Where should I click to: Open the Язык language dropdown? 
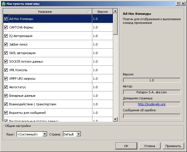[x=32, y=134]
